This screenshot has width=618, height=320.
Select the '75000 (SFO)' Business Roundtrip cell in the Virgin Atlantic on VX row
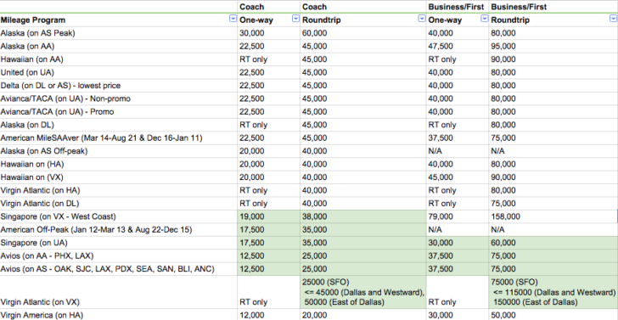coord(553,292)
